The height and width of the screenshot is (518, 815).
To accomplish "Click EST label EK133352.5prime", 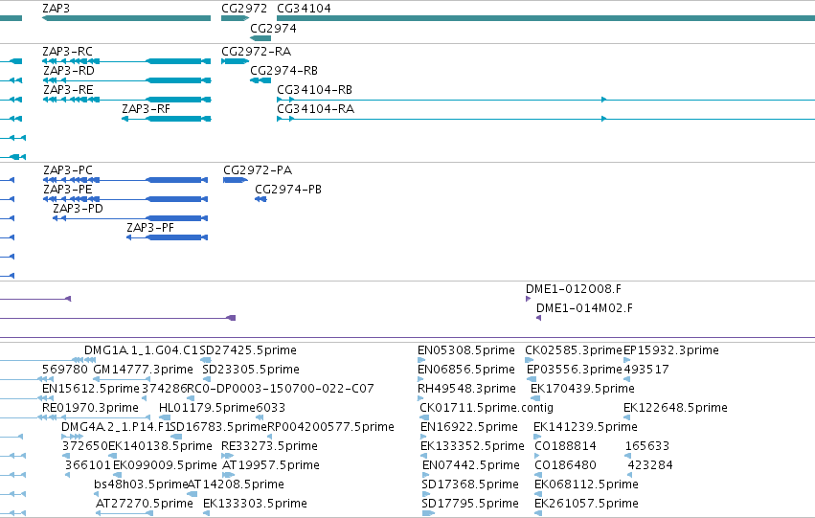I will [x=472, y=446].
